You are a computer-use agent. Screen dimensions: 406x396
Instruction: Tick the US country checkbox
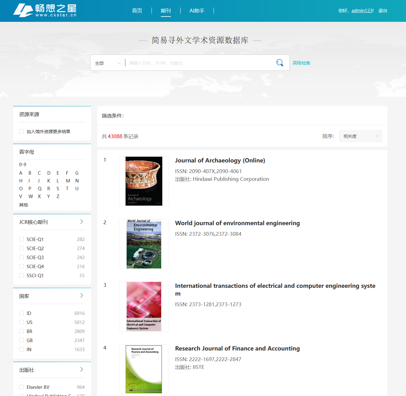click(x=22, y=322)
